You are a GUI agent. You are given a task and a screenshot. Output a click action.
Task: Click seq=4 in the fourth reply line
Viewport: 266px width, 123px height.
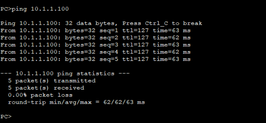[109, 52]
